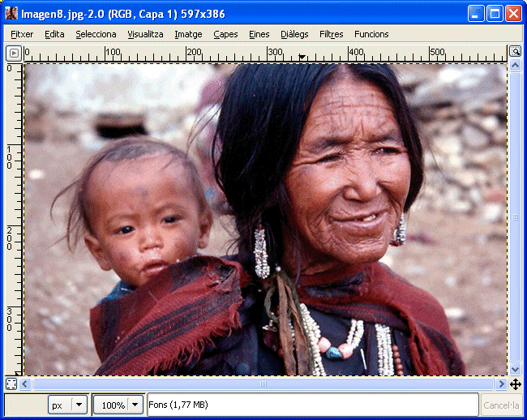Toggle zoom-on-resize magnifier icon at top right
This screenshot has height=420, width=527.
[515, 51]
